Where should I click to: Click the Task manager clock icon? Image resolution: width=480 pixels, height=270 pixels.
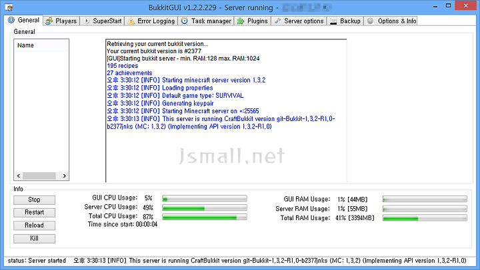pos(184,21)
